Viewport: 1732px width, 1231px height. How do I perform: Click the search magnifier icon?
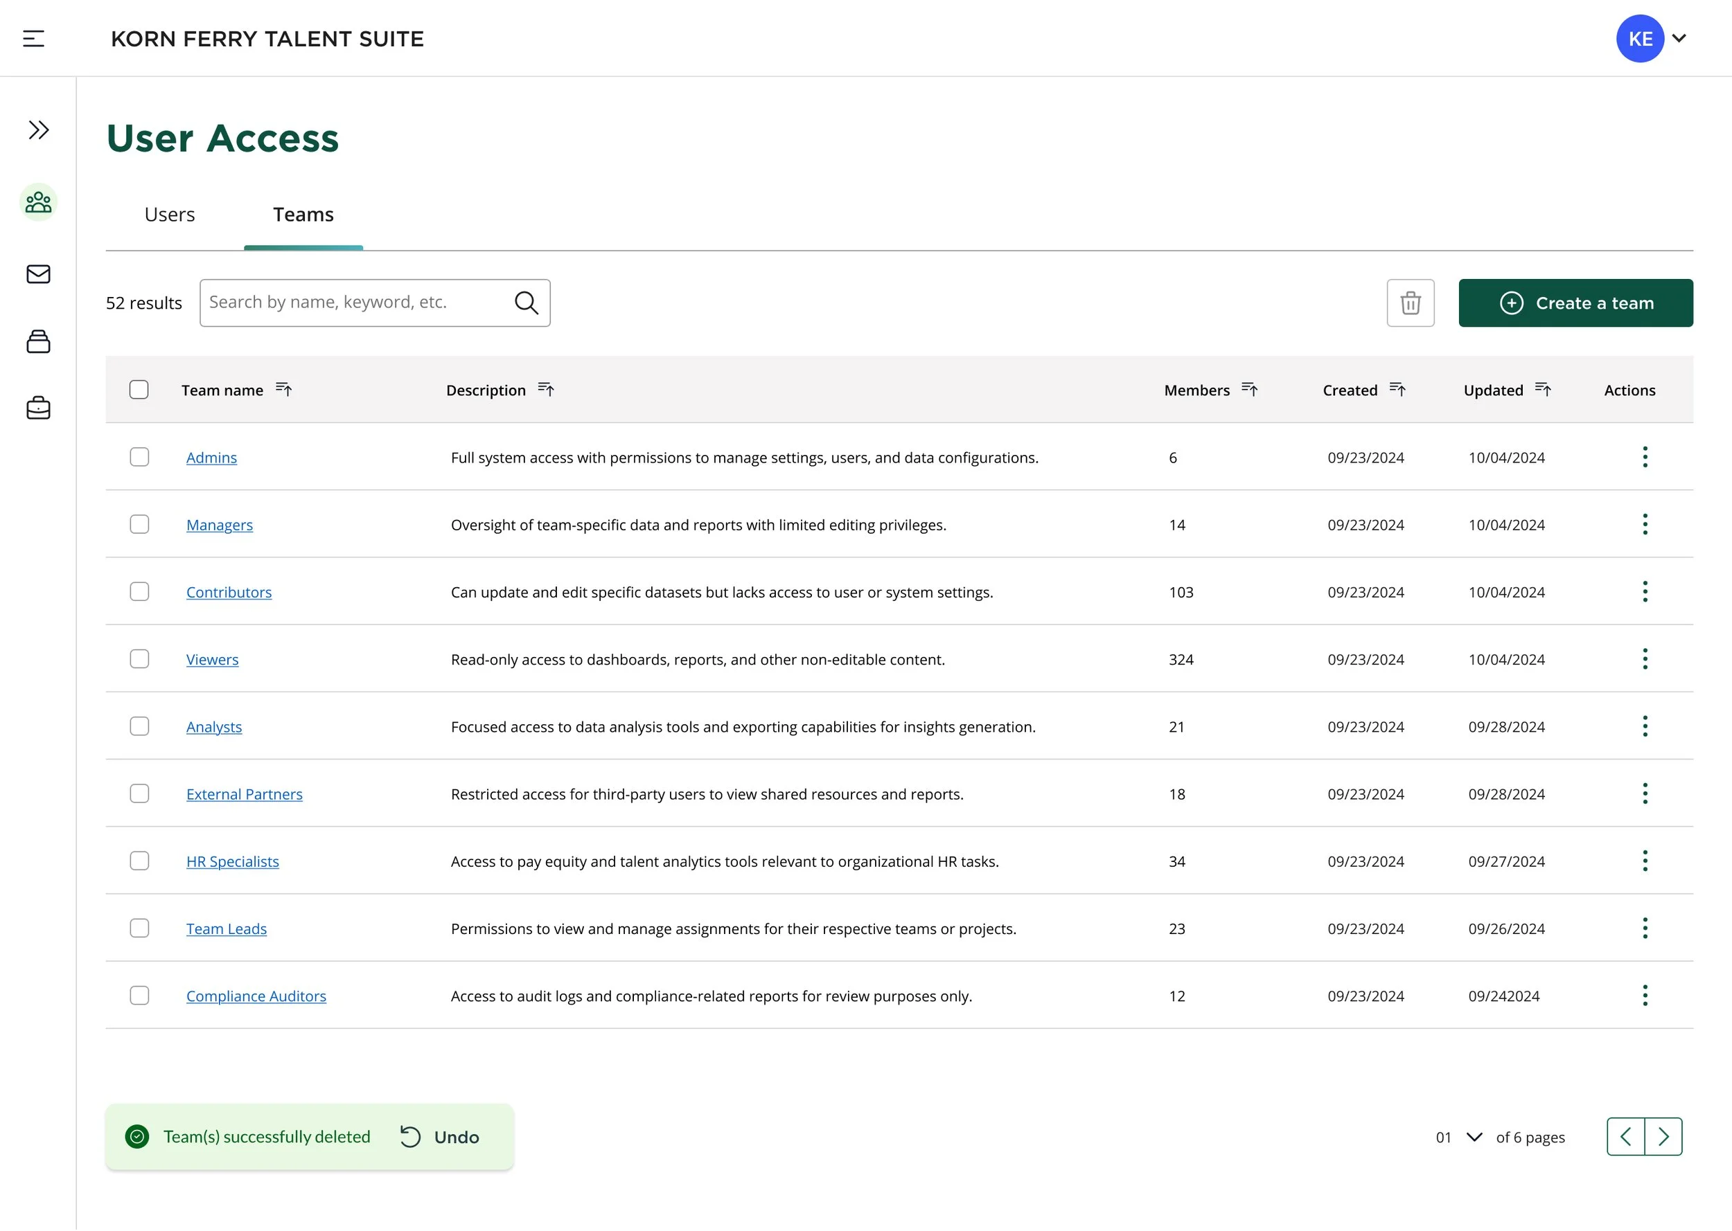pos(527,303)
